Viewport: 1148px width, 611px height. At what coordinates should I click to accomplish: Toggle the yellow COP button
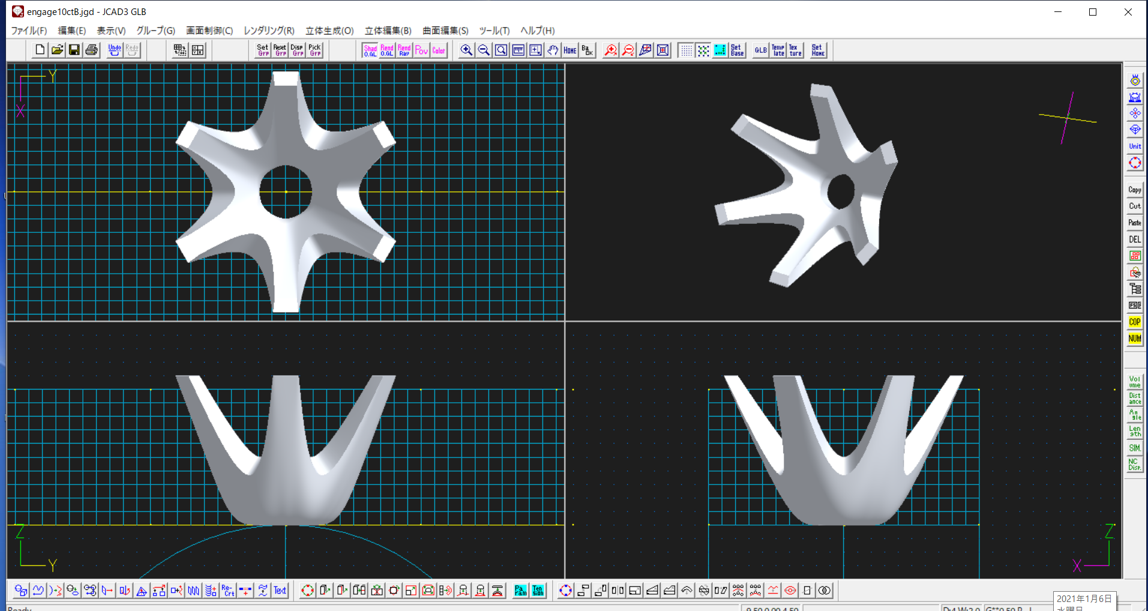(1135, 322)
